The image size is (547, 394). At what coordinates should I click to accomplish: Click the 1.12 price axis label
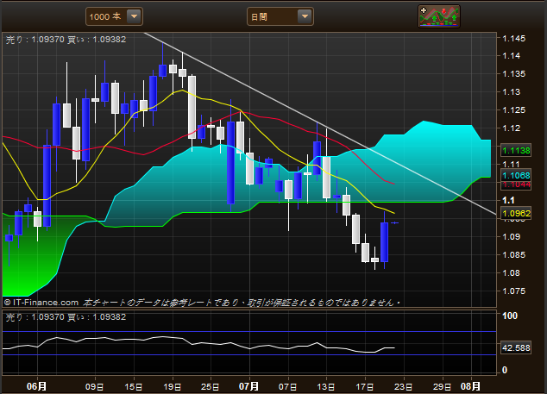(512, 128)
